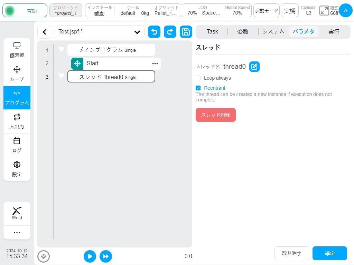Viewport: 354px width, 265px height.
Task: Open the ムーブ move sidebar icon
Action: click(17, 74)
